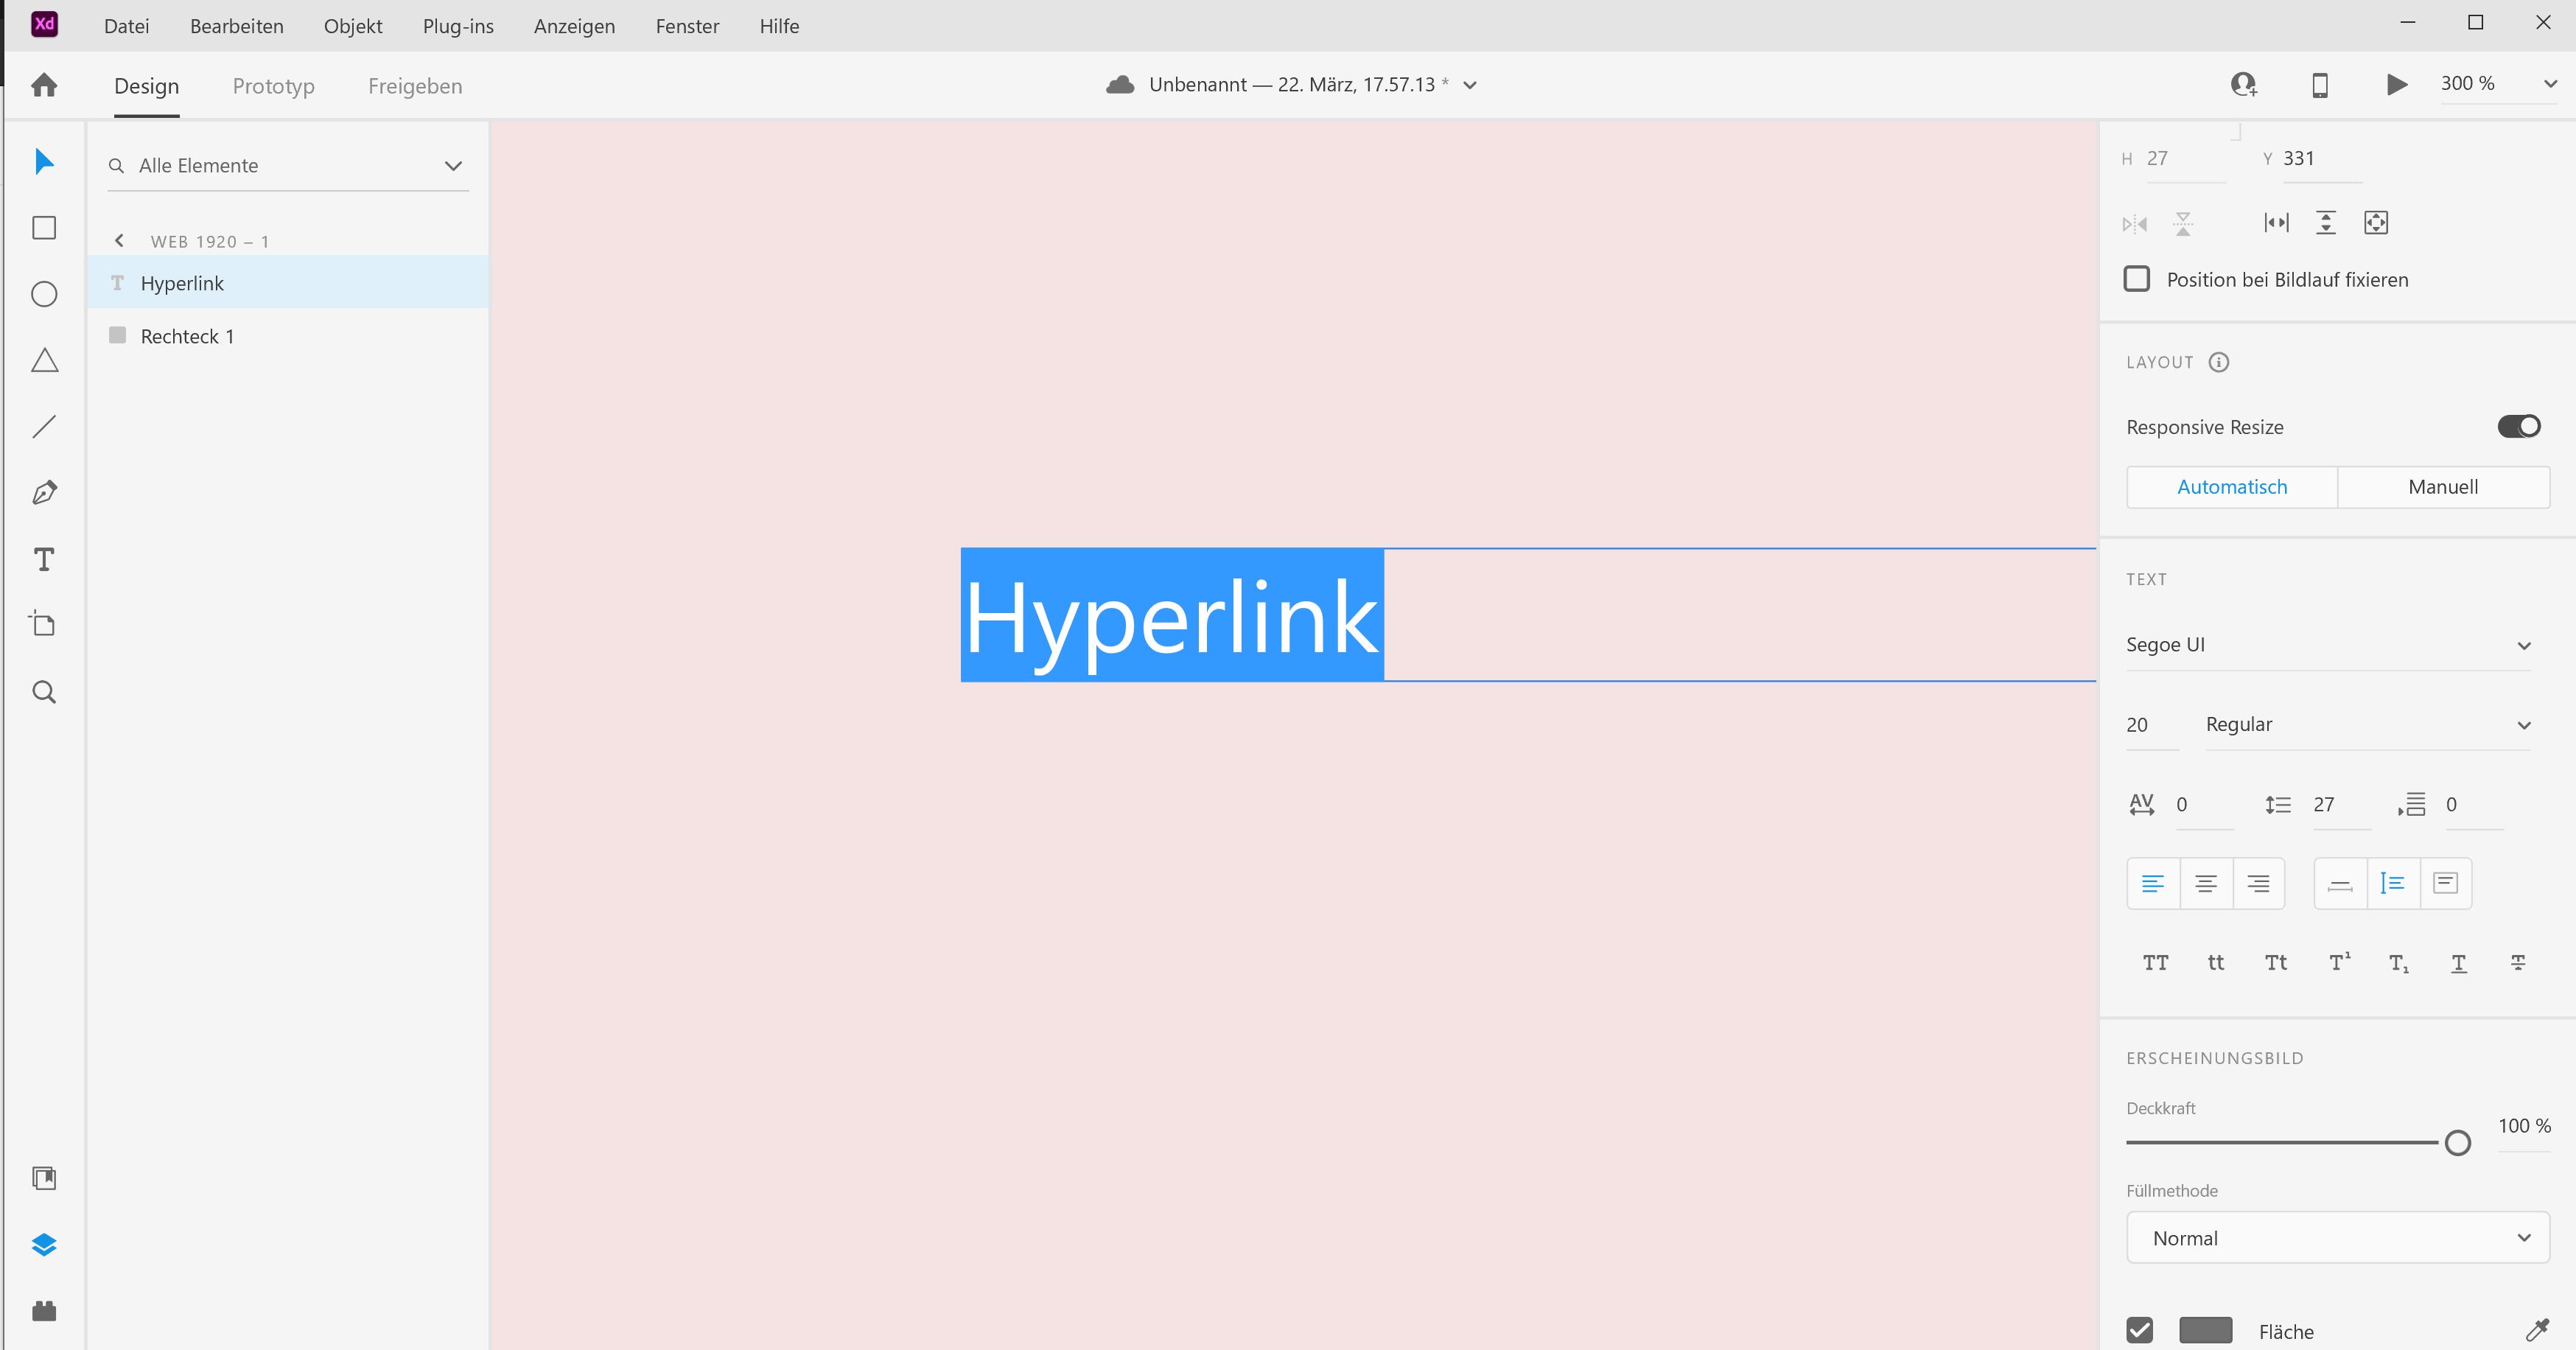Select the Rechteck 1 layer
The image size is (2576, 1350).
(186, 336)
